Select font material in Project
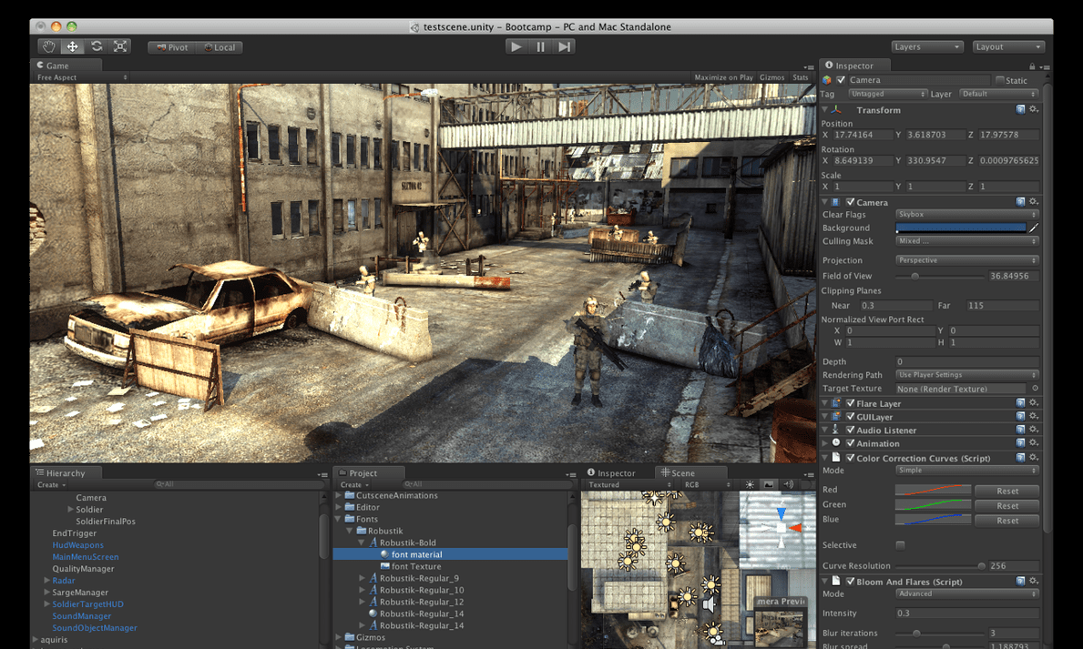 coord(415,554)
